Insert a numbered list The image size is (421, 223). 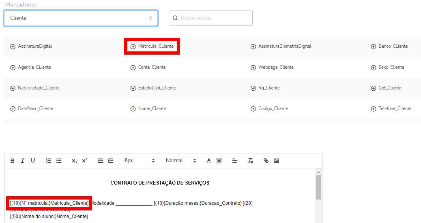click(x=49, y=161)
